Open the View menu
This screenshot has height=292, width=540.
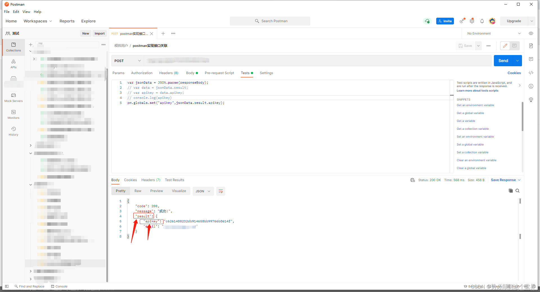tap(26, 12)
